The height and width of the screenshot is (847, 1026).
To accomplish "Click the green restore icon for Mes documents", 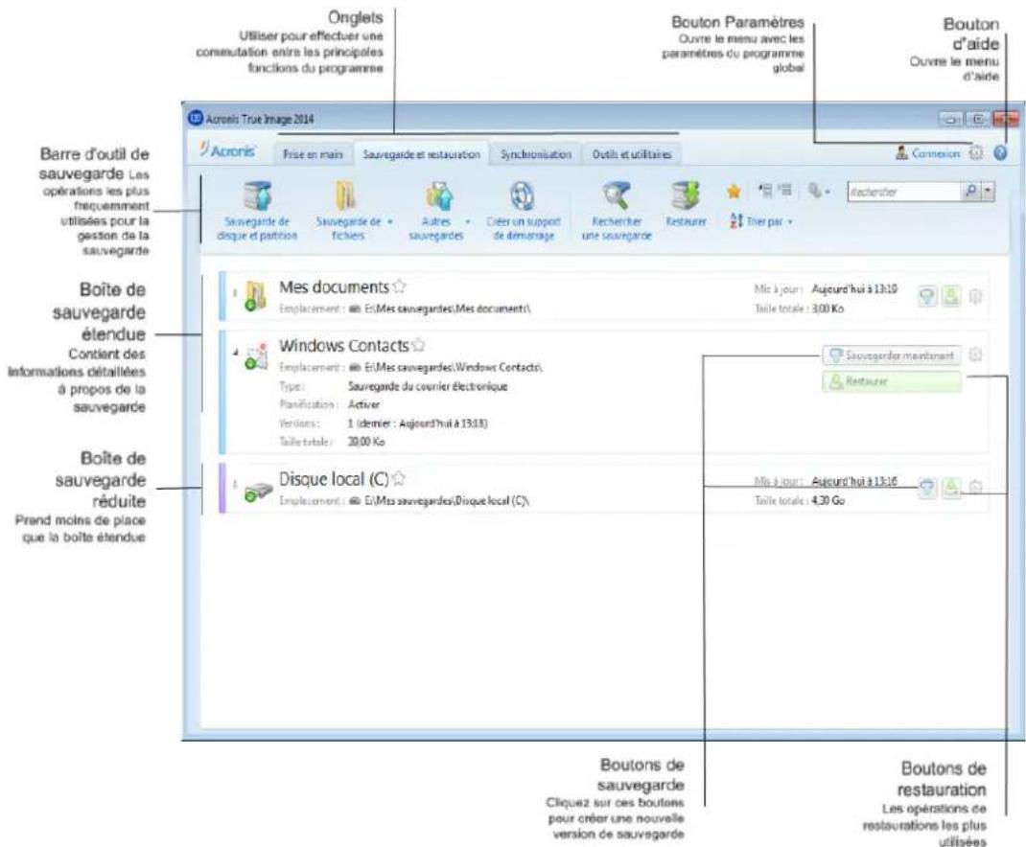I will coord(951,297).
